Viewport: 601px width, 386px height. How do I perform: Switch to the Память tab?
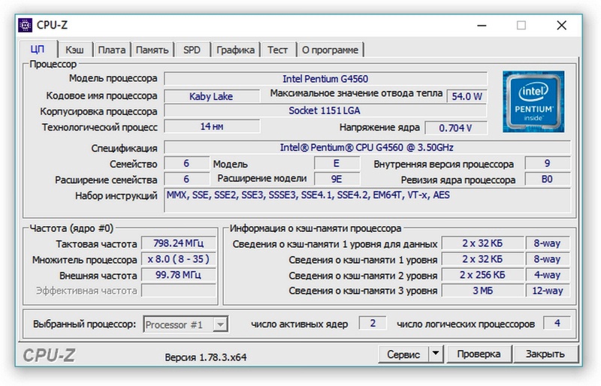point(153,50)
